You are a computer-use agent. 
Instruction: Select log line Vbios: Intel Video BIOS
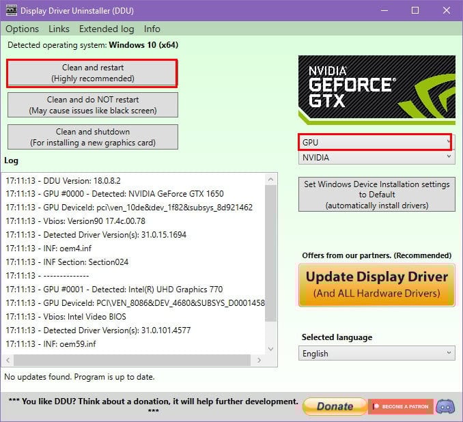66,316
